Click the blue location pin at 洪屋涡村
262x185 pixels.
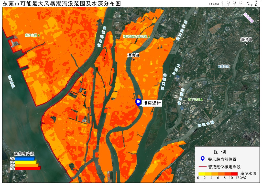[x=138, y=102]
